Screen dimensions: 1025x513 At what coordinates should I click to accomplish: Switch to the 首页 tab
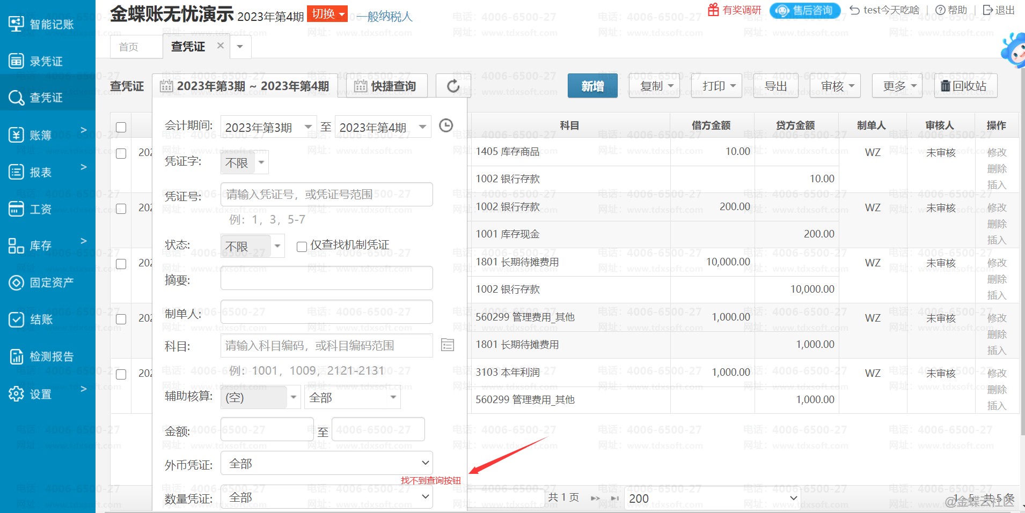[129, 47]
